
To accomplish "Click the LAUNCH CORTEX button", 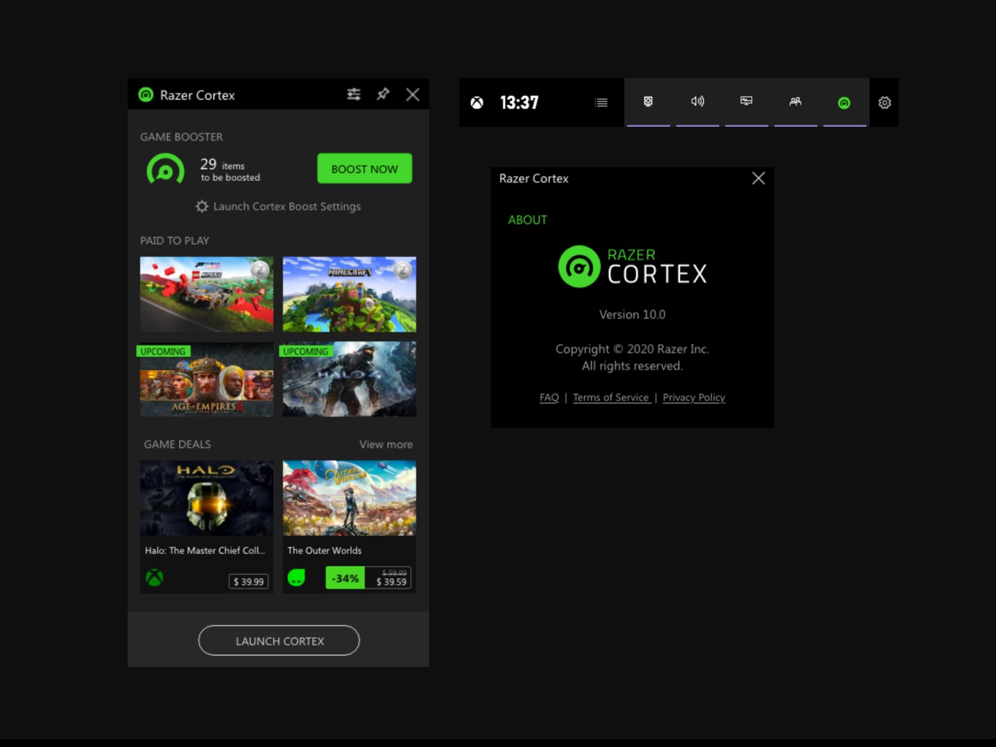I will tap(279, 640).
